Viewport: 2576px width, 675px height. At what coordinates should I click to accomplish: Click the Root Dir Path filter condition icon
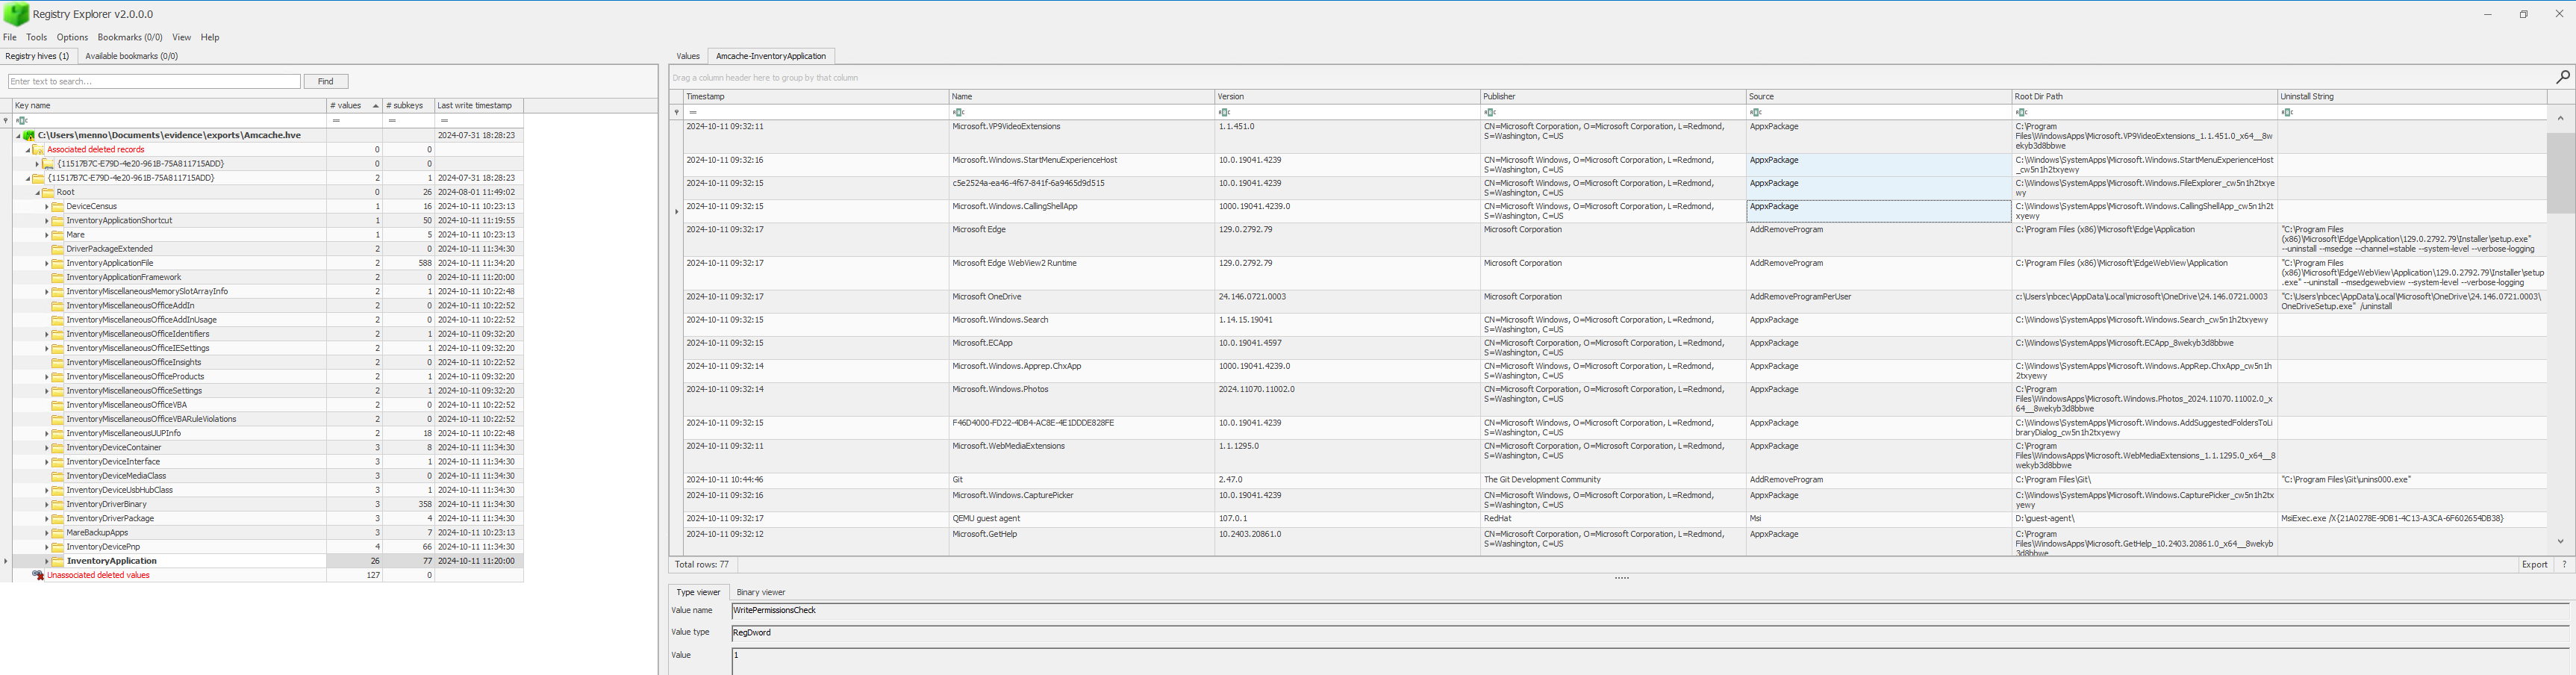(2022, 112)
